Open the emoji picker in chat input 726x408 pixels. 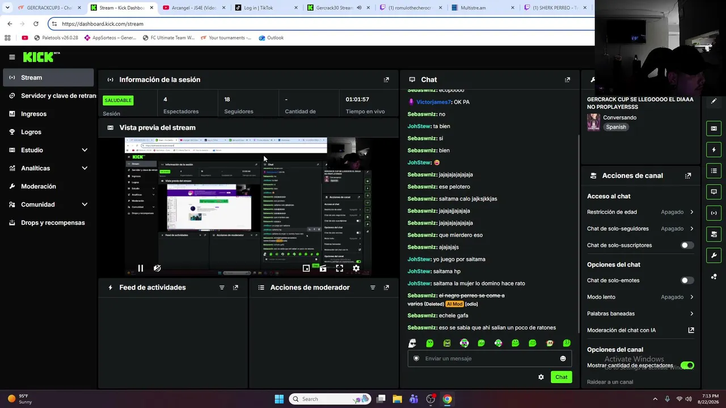(563, 359)
